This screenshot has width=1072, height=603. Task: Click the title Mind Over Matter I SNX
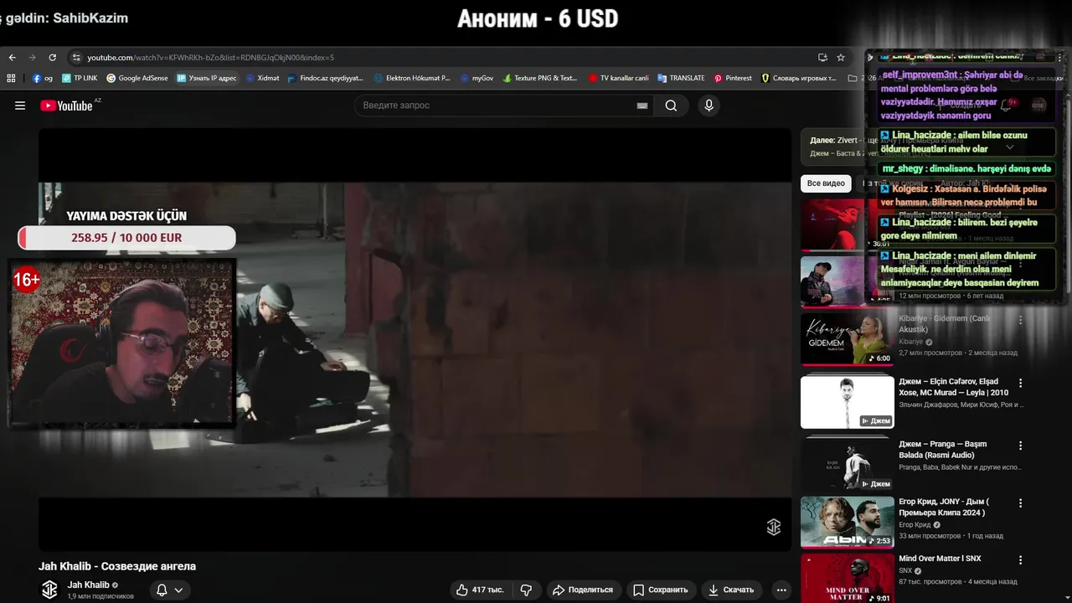coord(940,559)
